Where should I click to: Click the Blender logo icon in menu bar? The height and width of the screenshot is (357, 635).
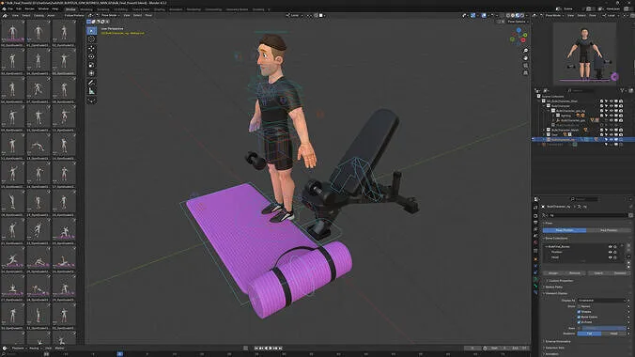click(4, 8)
